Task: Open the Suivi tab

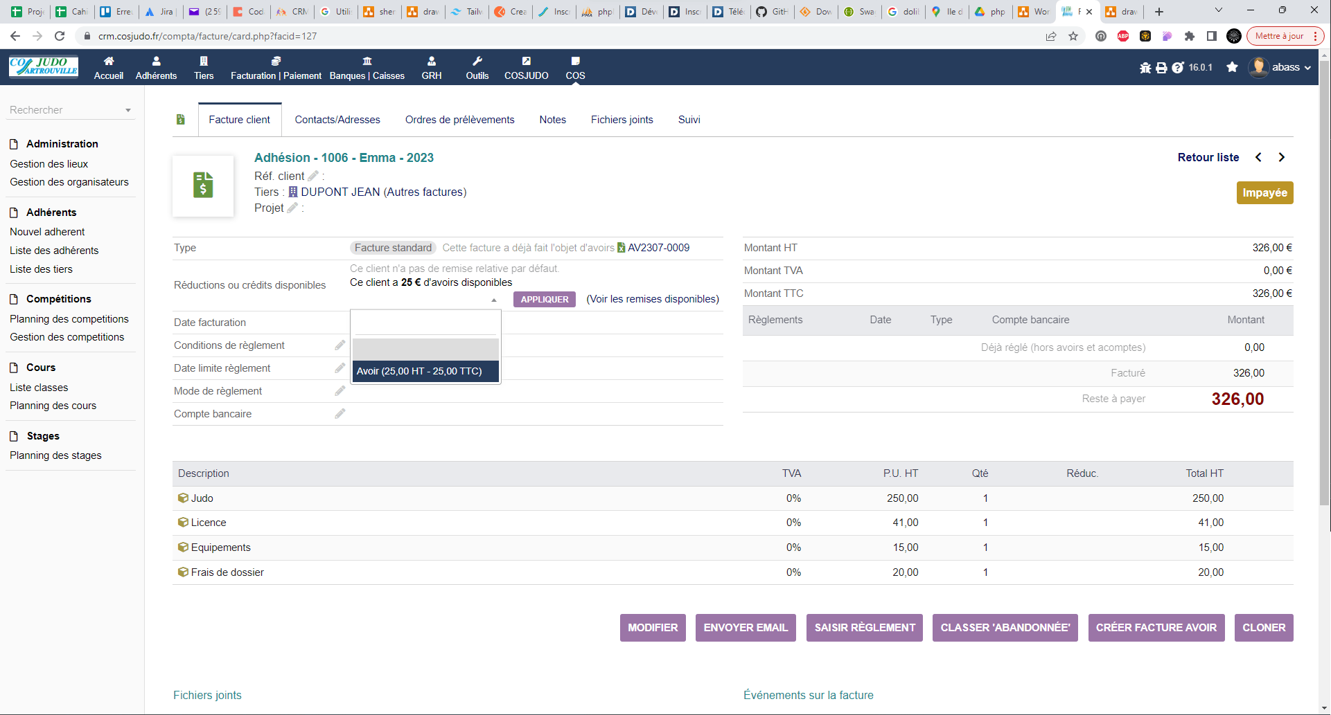Action: tap(689, 120)
